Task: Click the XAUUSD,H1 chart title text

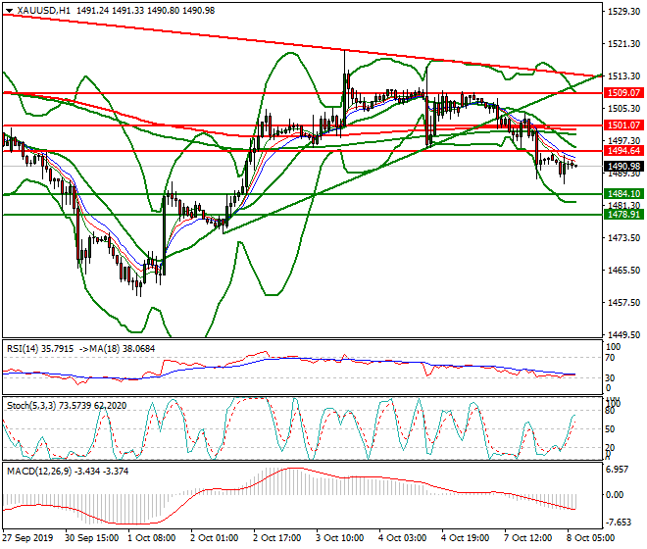Action: pyautogui.click(x=44, y=11)
